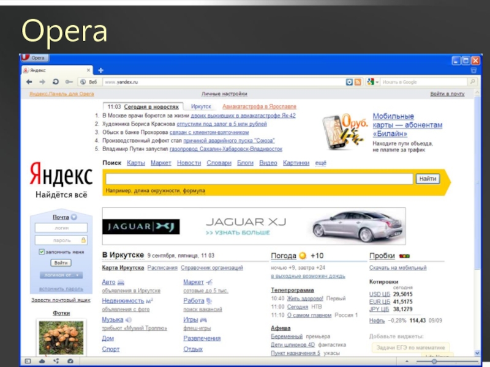Click the Войти button in mail form

pyautogui.click(x=61, y=262)
